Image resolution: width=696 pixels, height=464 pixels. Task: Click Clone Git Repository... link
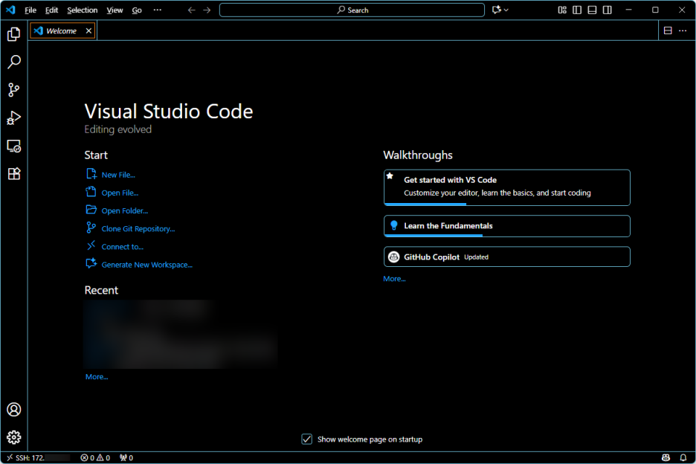[138, 229]
